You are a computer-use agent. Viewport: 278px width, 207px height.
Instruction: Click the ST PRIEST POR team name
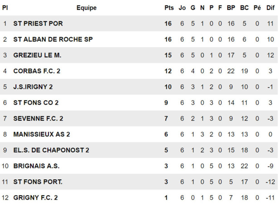click(38, 24)
